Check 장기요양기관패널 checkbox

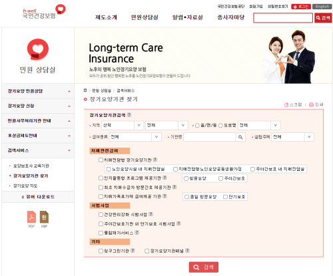(x=147, y=251)
